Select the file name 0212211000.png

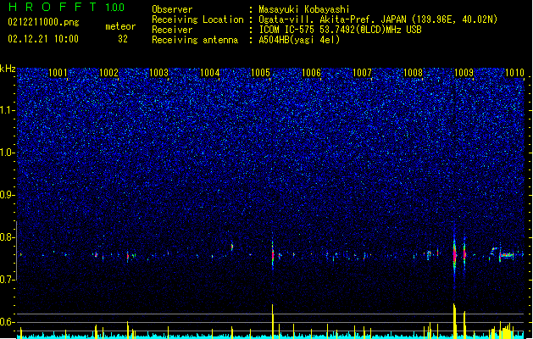point(43,23)
